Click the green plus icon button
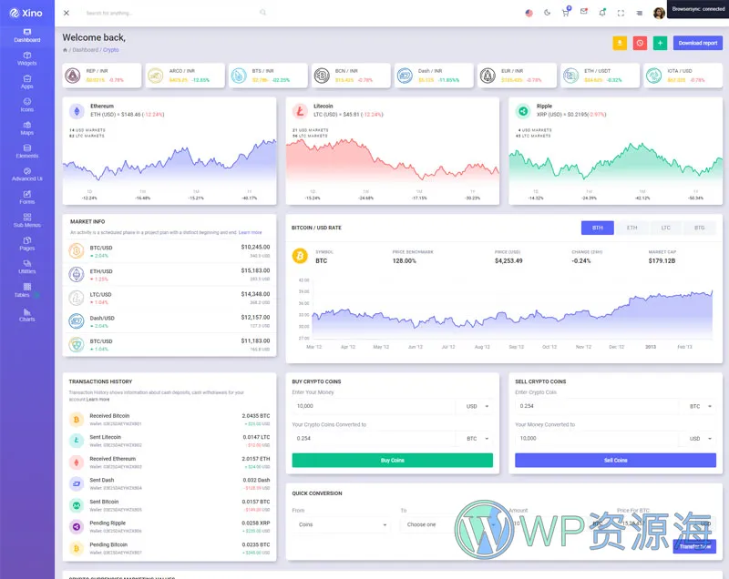 click(x=660, y=43)
